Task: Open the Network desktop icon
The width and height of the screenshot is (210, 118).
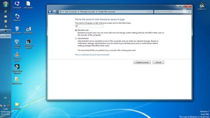Action: click(17, 17)
